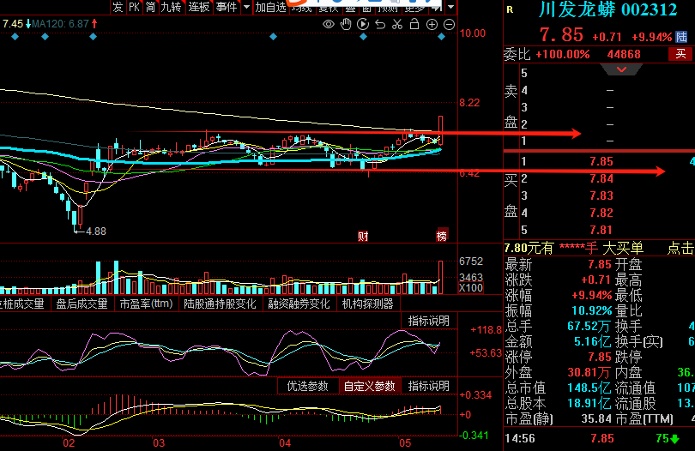Toggle the eye visibility icon above chart
This screenshot has width=695, height=451.
coord(329,24)
